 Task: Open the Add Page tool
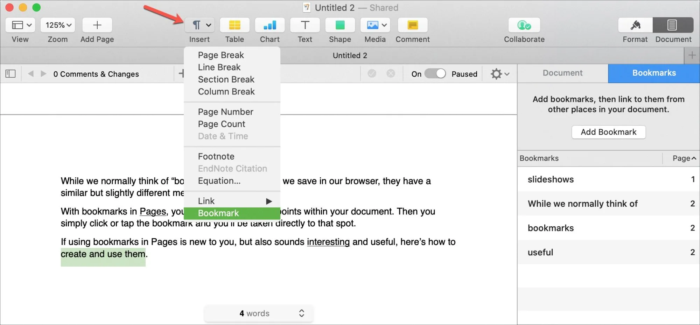[97, 25]
